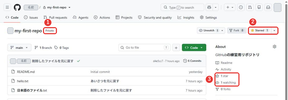Toggle the Starred button
The height and width of the screenshot is (100, 288).
pyautogui.click(x=260, y=31)
